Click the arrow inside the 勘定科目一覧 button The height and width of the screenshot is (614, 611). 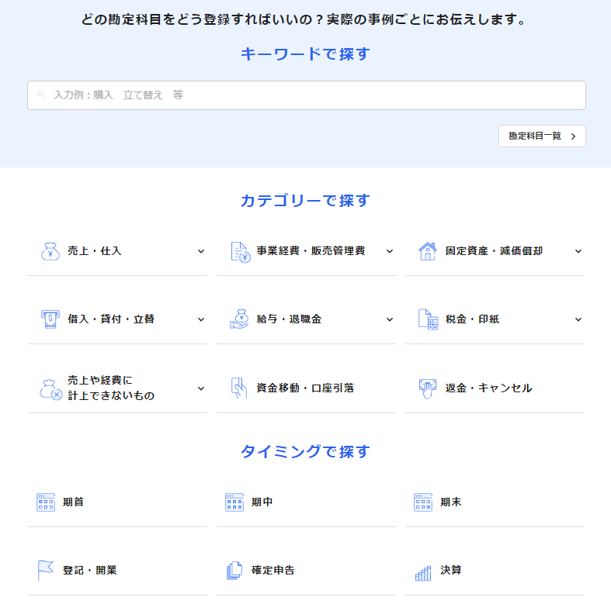click(x=574, y=136)
